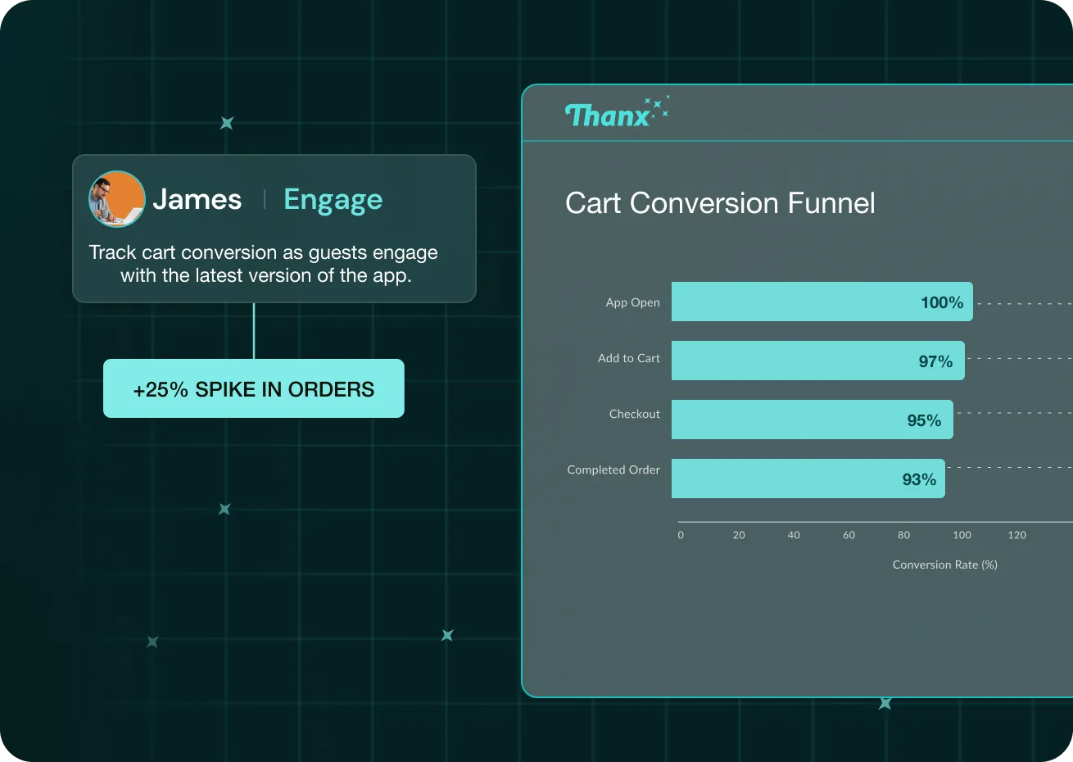Click the Thanx logo

(x=617, y=113)
